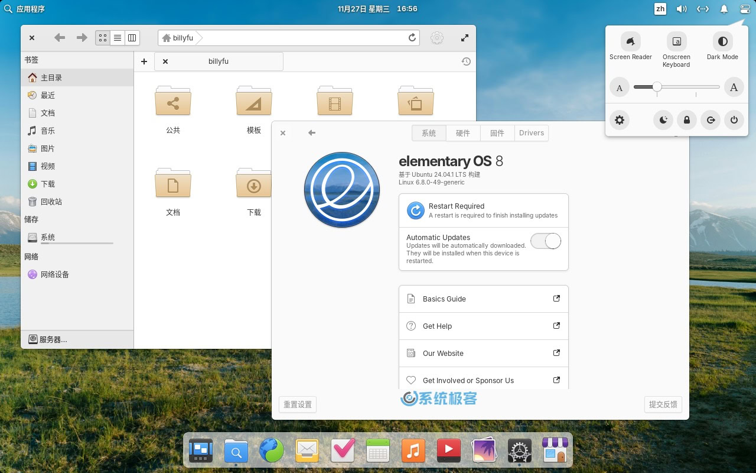The width and height of the screenshot is (756, 473).
Task: Switch Files to icon grid view
Action: point(103,38)
